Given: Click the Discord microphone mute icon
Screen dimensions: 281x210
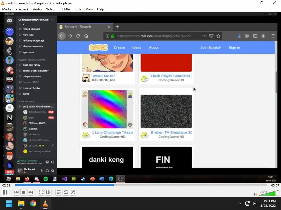Looking at the screenshot, I should pyautogui.click(x=42, y=171).
